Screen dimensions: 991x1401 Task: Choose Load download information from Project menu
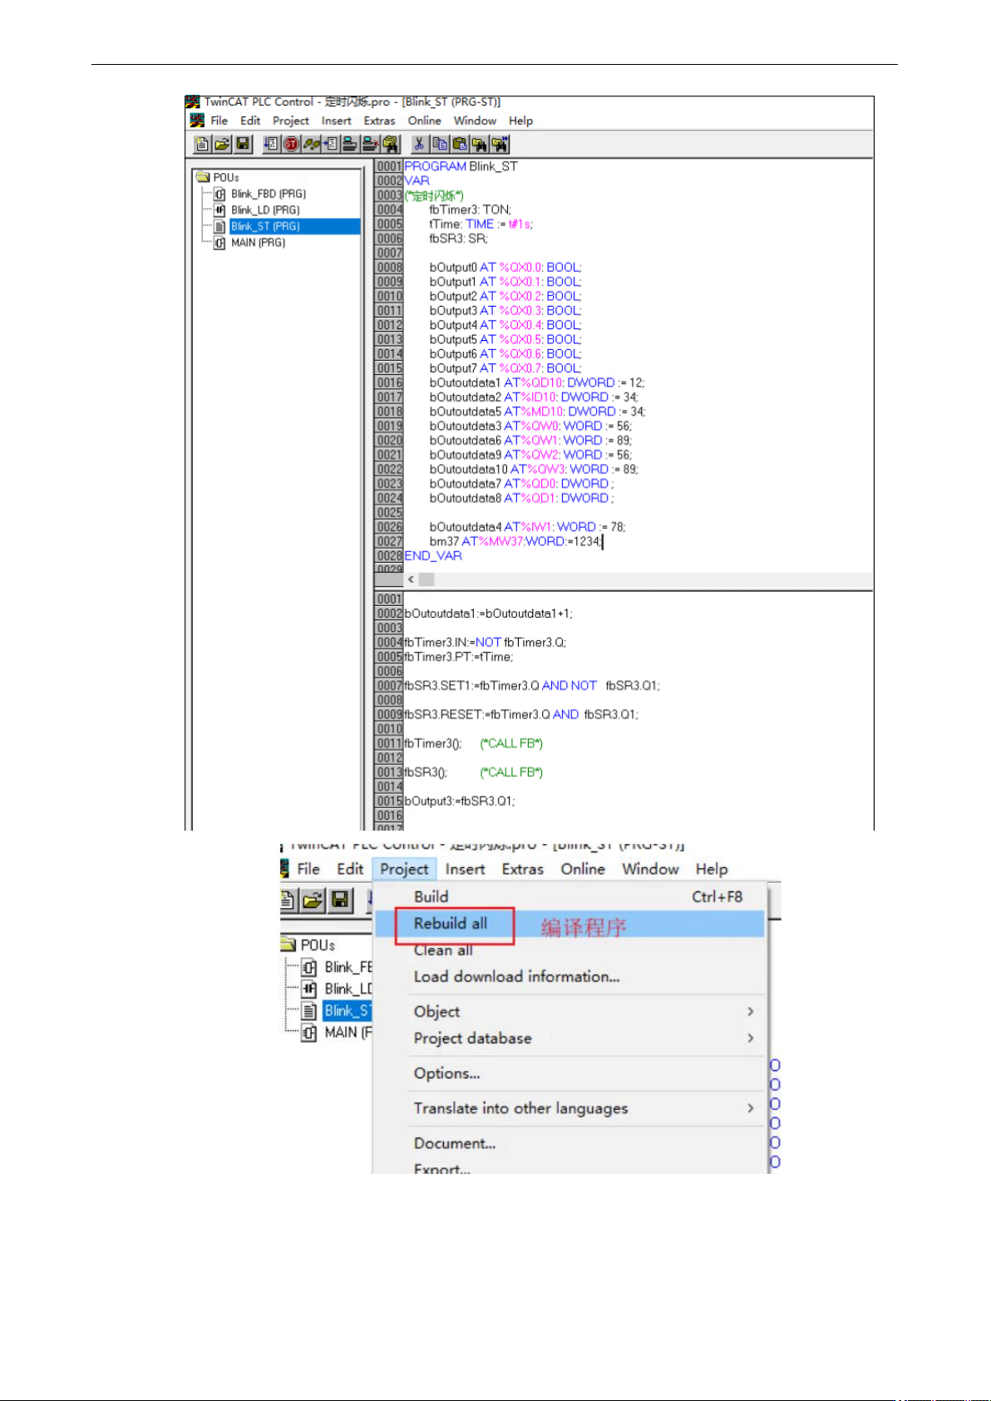(569, 976)
